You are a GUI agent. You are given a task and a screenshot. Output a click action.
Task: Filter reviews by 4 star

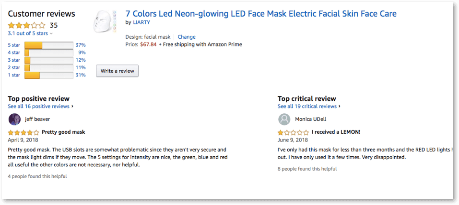coord(14,53)
